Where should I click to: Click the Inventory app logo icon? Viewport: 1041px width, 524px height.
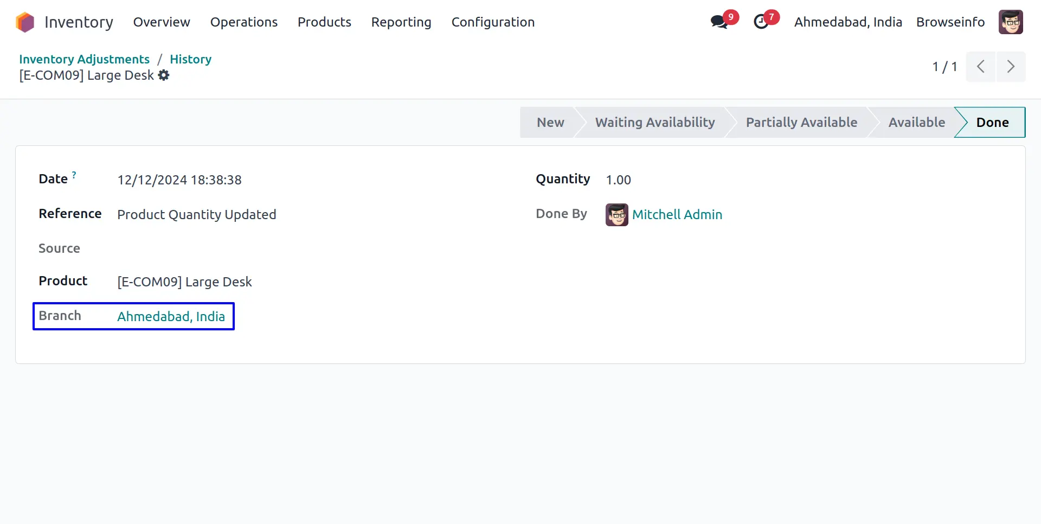click(x=25, y=22)
